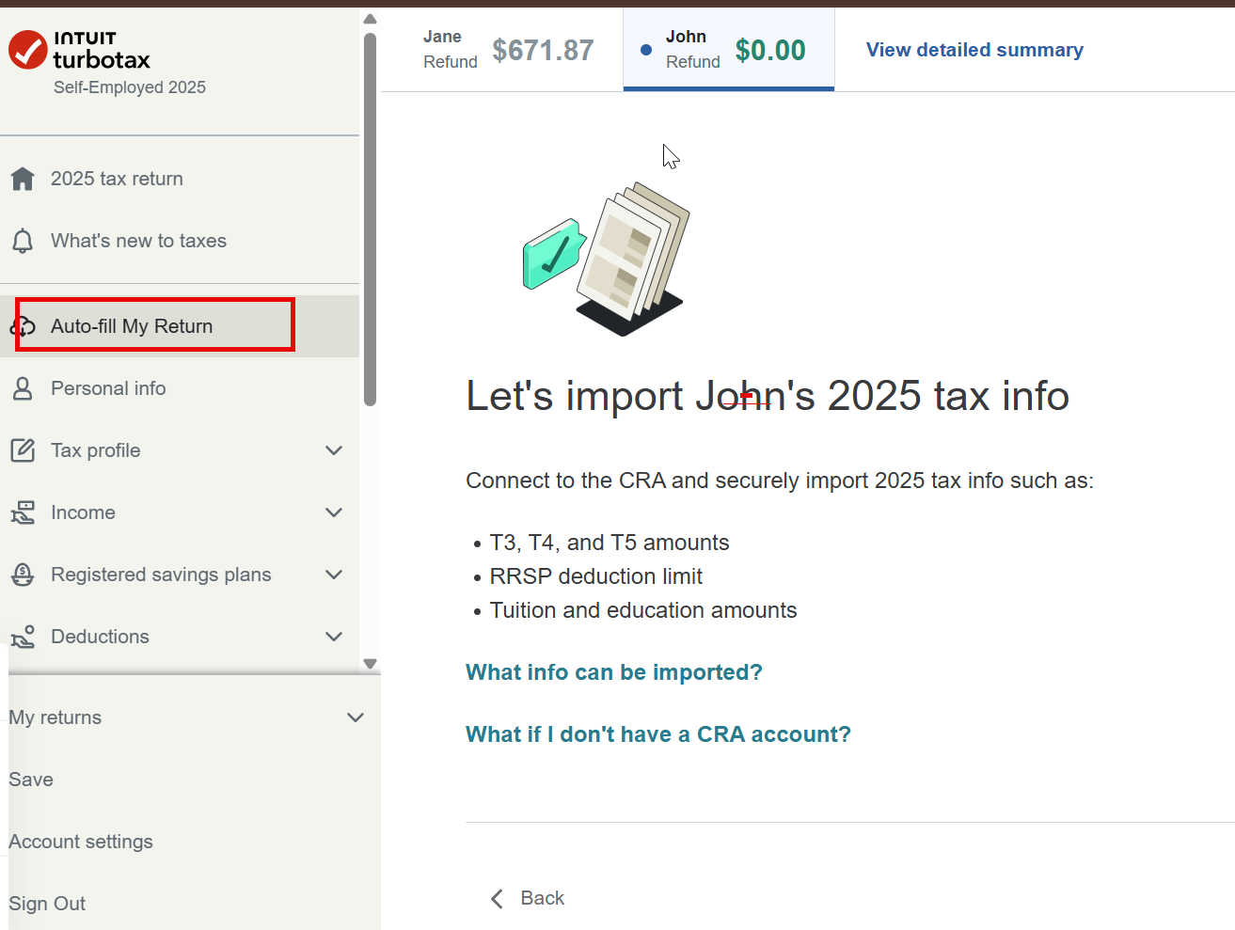Open 'What info can be imported?' link
Image resolution: width=1235 pixels, height=930 pixels.
[x=613, y=672]
